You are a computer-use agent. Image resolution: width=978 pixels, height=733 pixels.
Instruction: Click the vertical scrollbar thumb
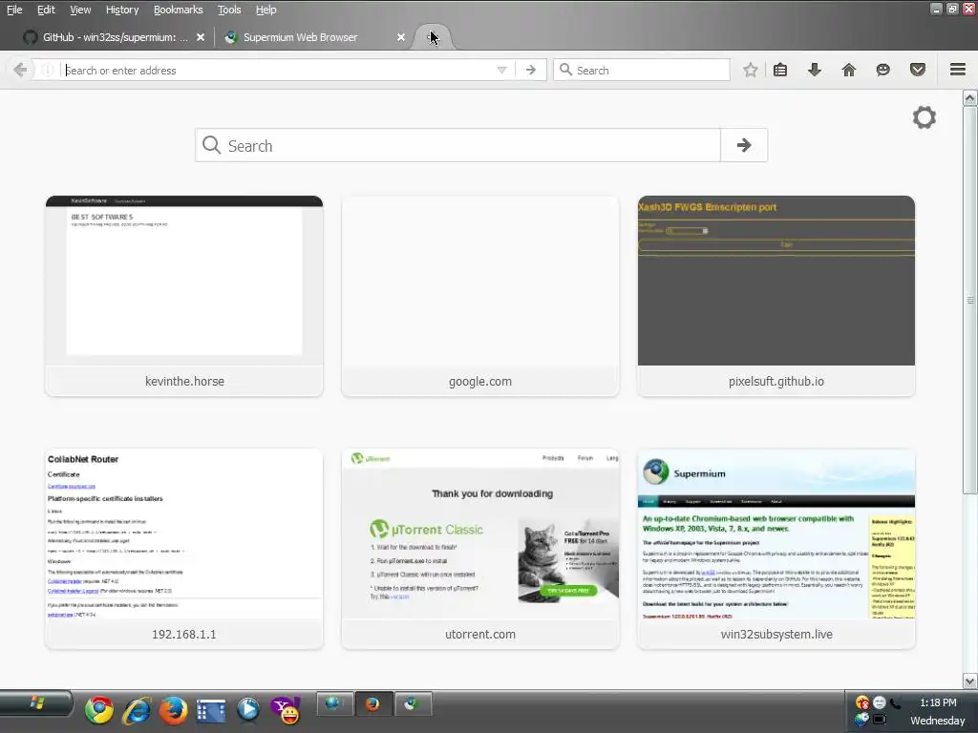(x=970, y=300)
